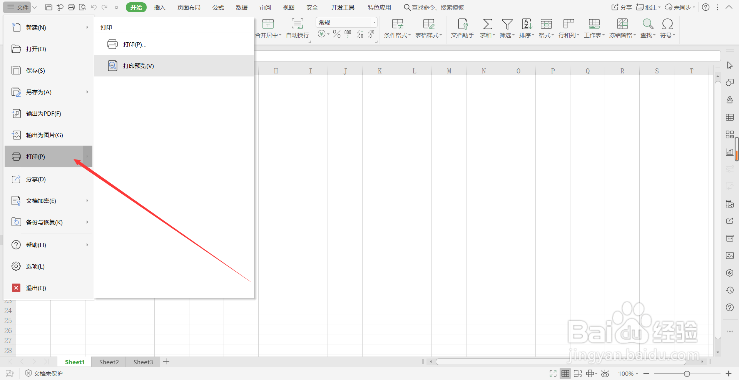Choose 退出(Q) from the file menu
Image resolution: width=739 pixels, height=380 pixels.
(48, 288)
